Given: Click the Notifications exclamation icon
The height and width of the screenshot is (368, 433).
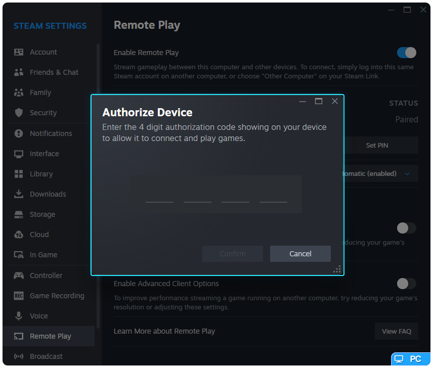Looking at the screenshot, I should (x=19, y=133).
